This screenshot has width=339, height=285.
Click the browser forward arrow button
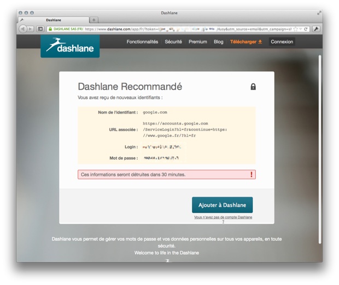click(31, 29)
